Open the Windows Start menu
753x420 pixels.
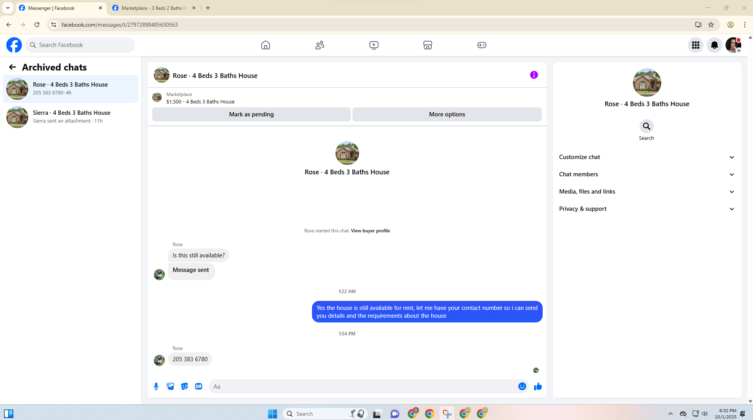(273, 414)
